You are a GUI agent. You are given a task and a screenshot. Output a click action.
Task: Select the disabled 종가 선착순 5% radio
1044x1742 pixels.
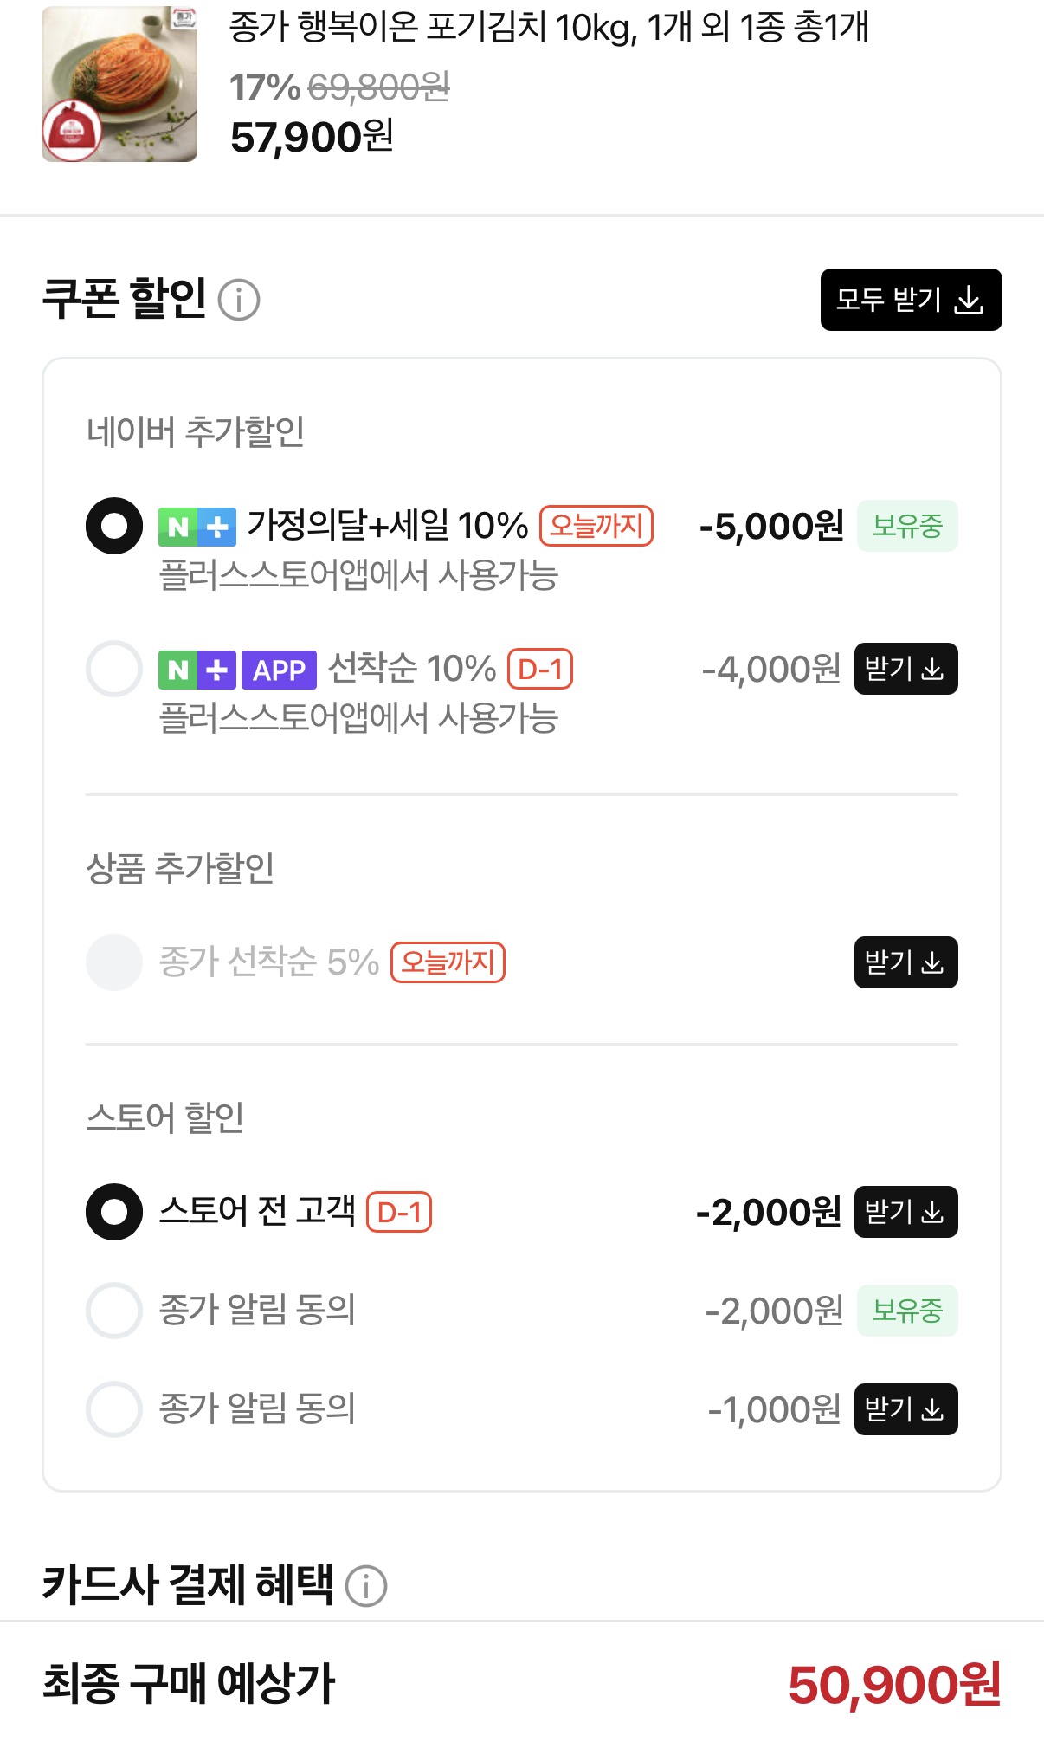pos(114,962)
